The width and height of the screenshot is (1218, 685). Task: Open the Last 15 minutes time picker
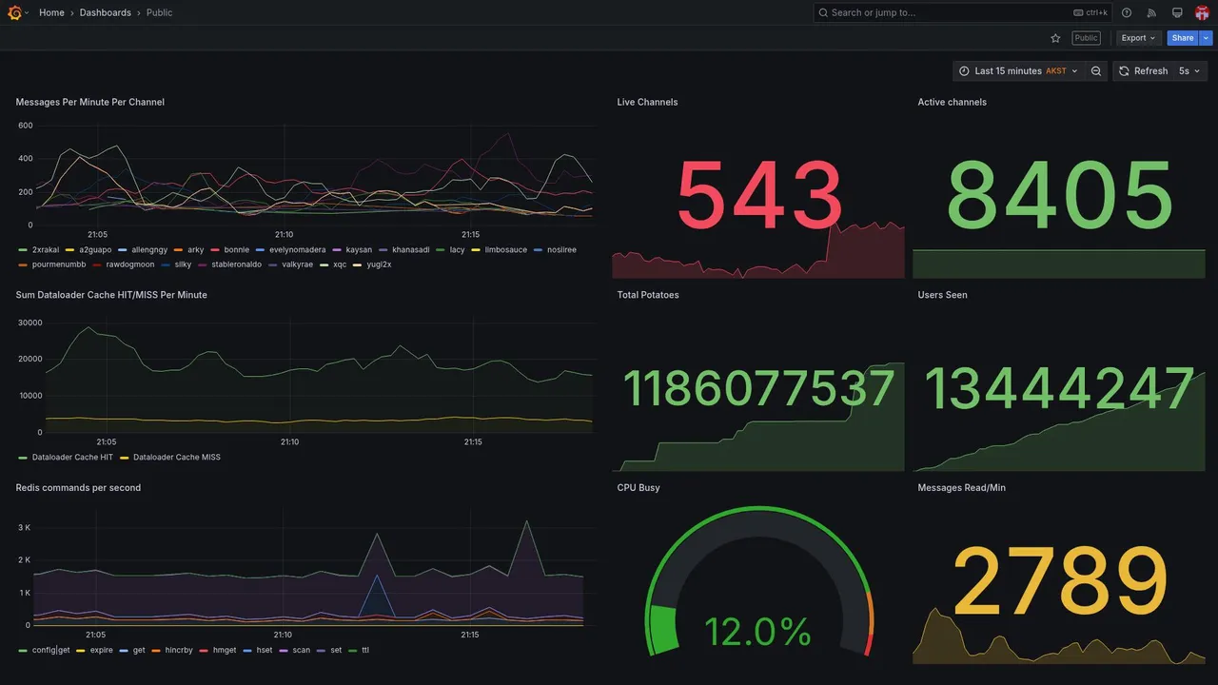pos(1018,71)
